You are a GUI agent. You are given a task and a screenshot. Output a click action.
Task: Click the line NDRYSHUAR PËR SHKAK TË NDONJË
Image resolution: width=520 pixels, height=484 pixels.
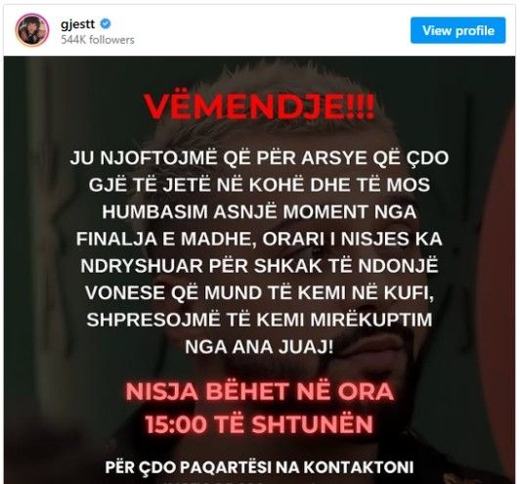click(x=259, y=266)
